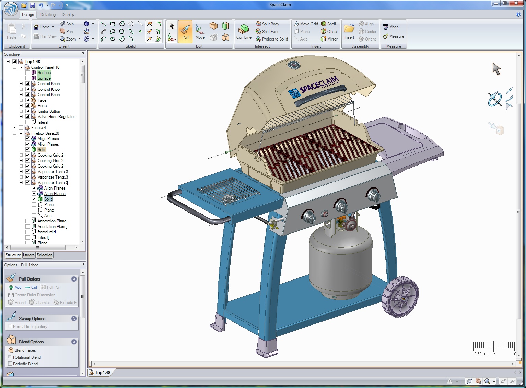Select the Shell tool
This screenshot has height=388, width=526.
329,24
